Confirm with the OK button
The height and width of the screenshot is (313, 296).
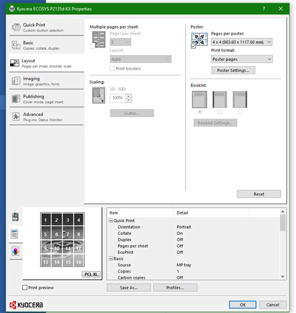242,305
